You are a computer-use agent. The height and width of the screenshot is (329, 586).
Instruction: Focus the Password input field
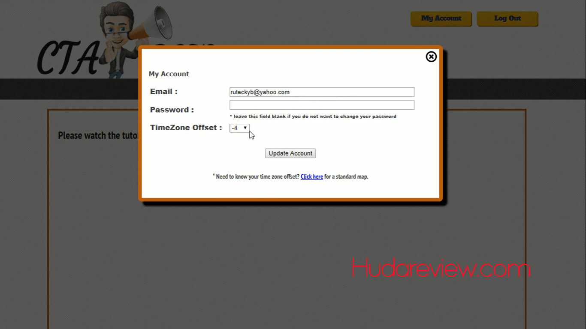pos(322,105)
